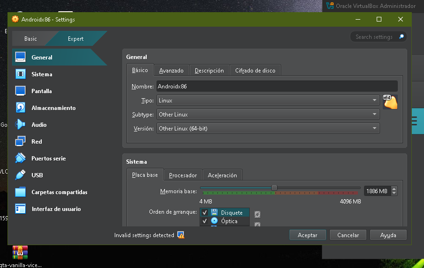
Task: Click the Invalid settings warning icon
Action: tap(181, 235)
